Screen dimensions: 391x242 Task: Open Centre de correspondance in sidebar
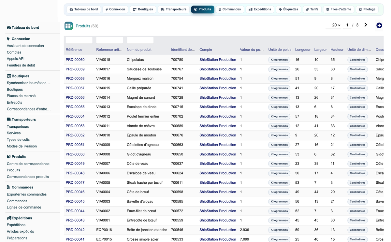[x=28, y=164]
